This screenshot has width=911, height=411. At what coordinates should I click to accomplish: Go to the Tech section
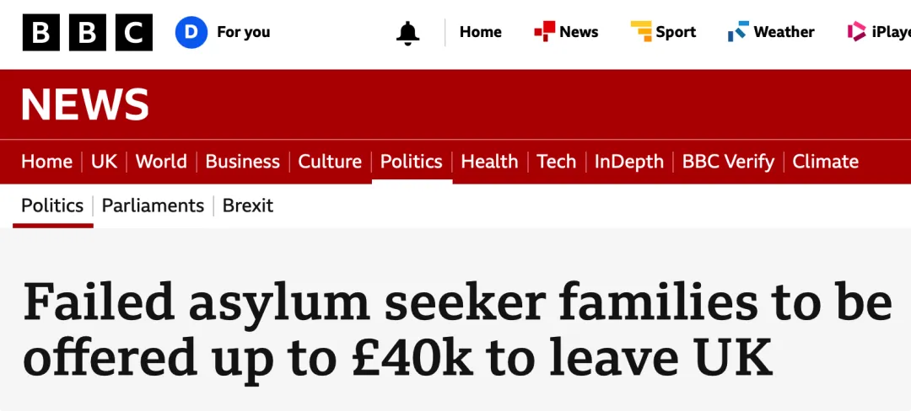tap(556, 162)
